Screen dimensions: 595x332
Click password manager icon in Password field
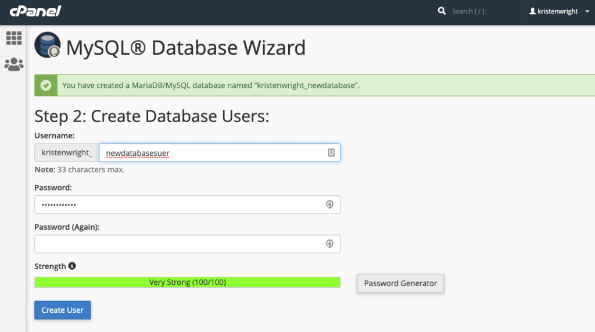[x=330, y=205]
